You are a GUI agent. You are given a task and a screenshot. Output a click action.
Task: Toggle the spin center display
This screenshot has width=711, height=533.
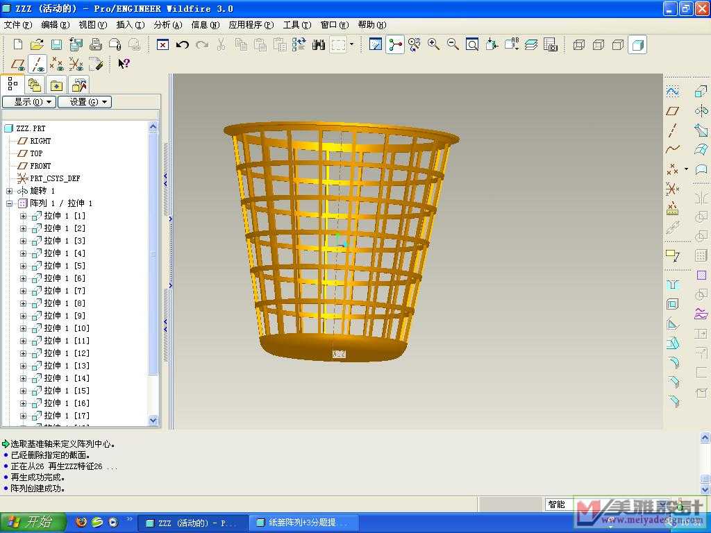click(x=395, y=44)
